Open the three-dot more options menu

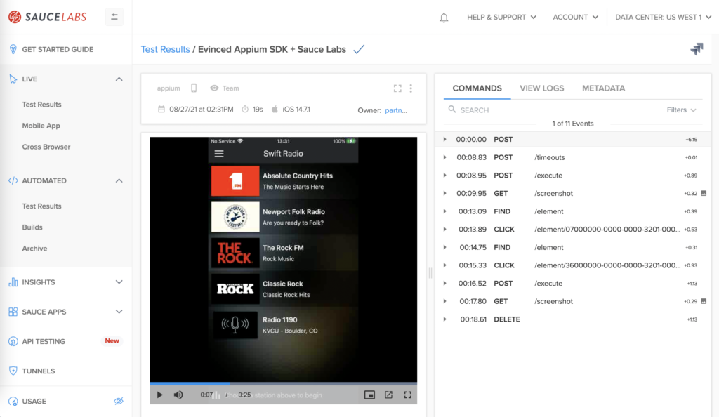pos(411,88)
